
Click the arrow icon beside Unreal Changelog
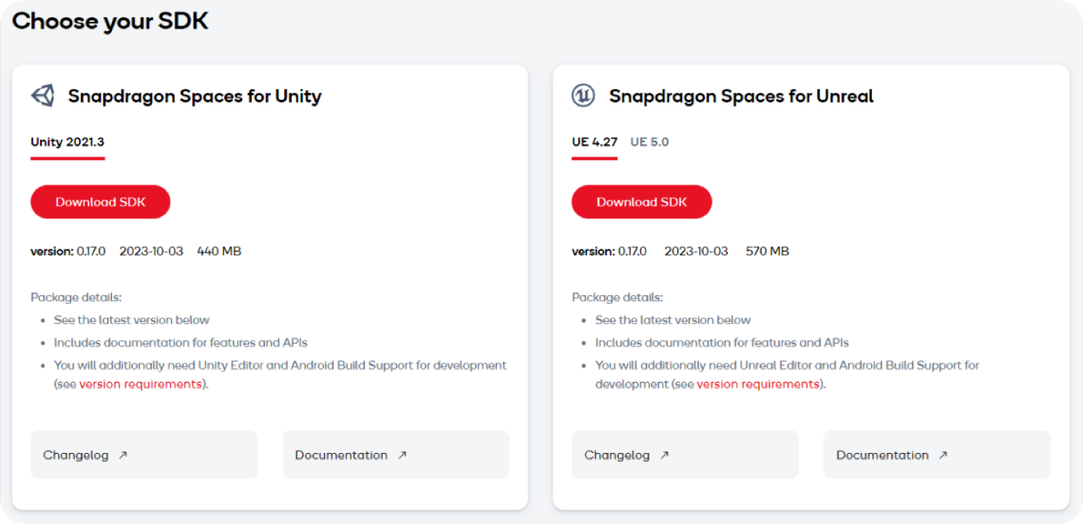[664, 455]
